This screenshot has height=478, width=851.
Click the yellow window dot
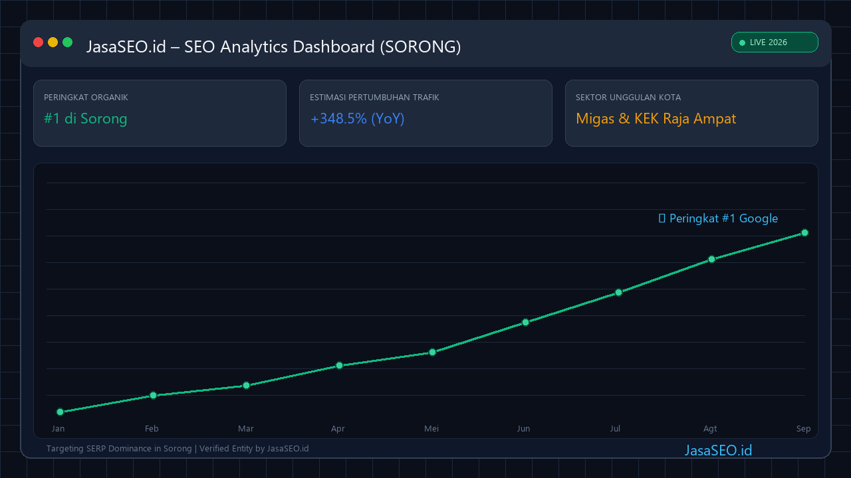[x=53, y=42]
